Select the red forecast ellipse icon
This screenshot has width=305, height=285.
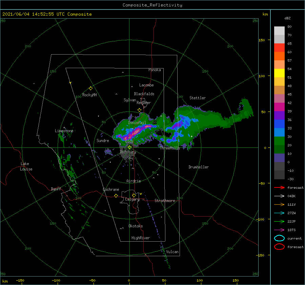(x=279, y=247)
